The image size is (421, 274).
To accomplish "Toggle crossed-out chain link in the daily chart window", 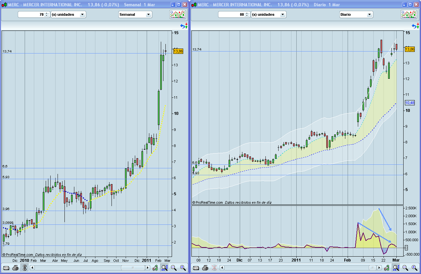I will (x=214, y=268).
